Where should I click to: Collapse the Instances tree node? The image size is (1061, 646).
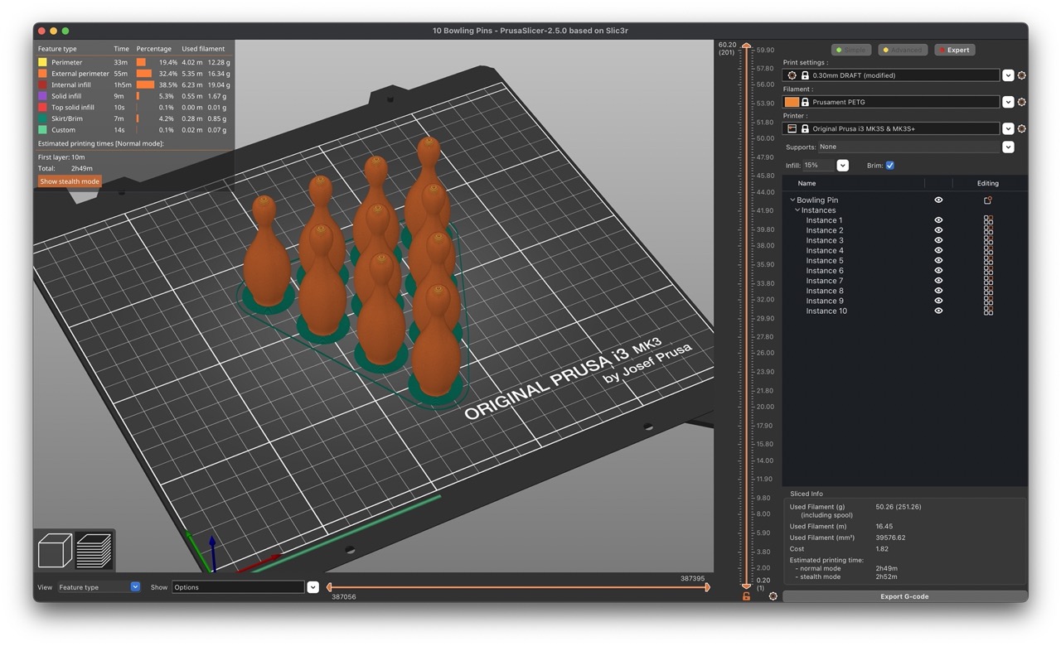click(797, 210)
